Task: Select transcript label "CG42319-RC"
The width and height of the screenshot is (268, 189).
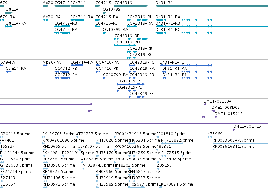Action: click(x=140, y=55)
